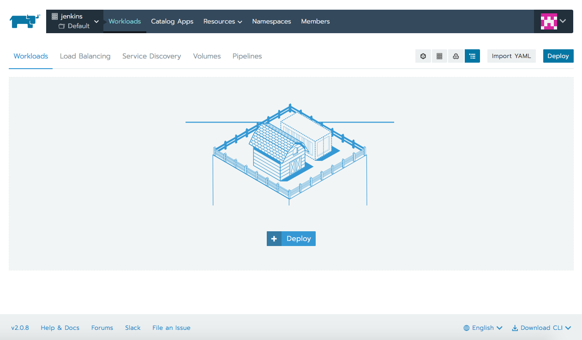Click the Rancher cow logo

(25, 21)
